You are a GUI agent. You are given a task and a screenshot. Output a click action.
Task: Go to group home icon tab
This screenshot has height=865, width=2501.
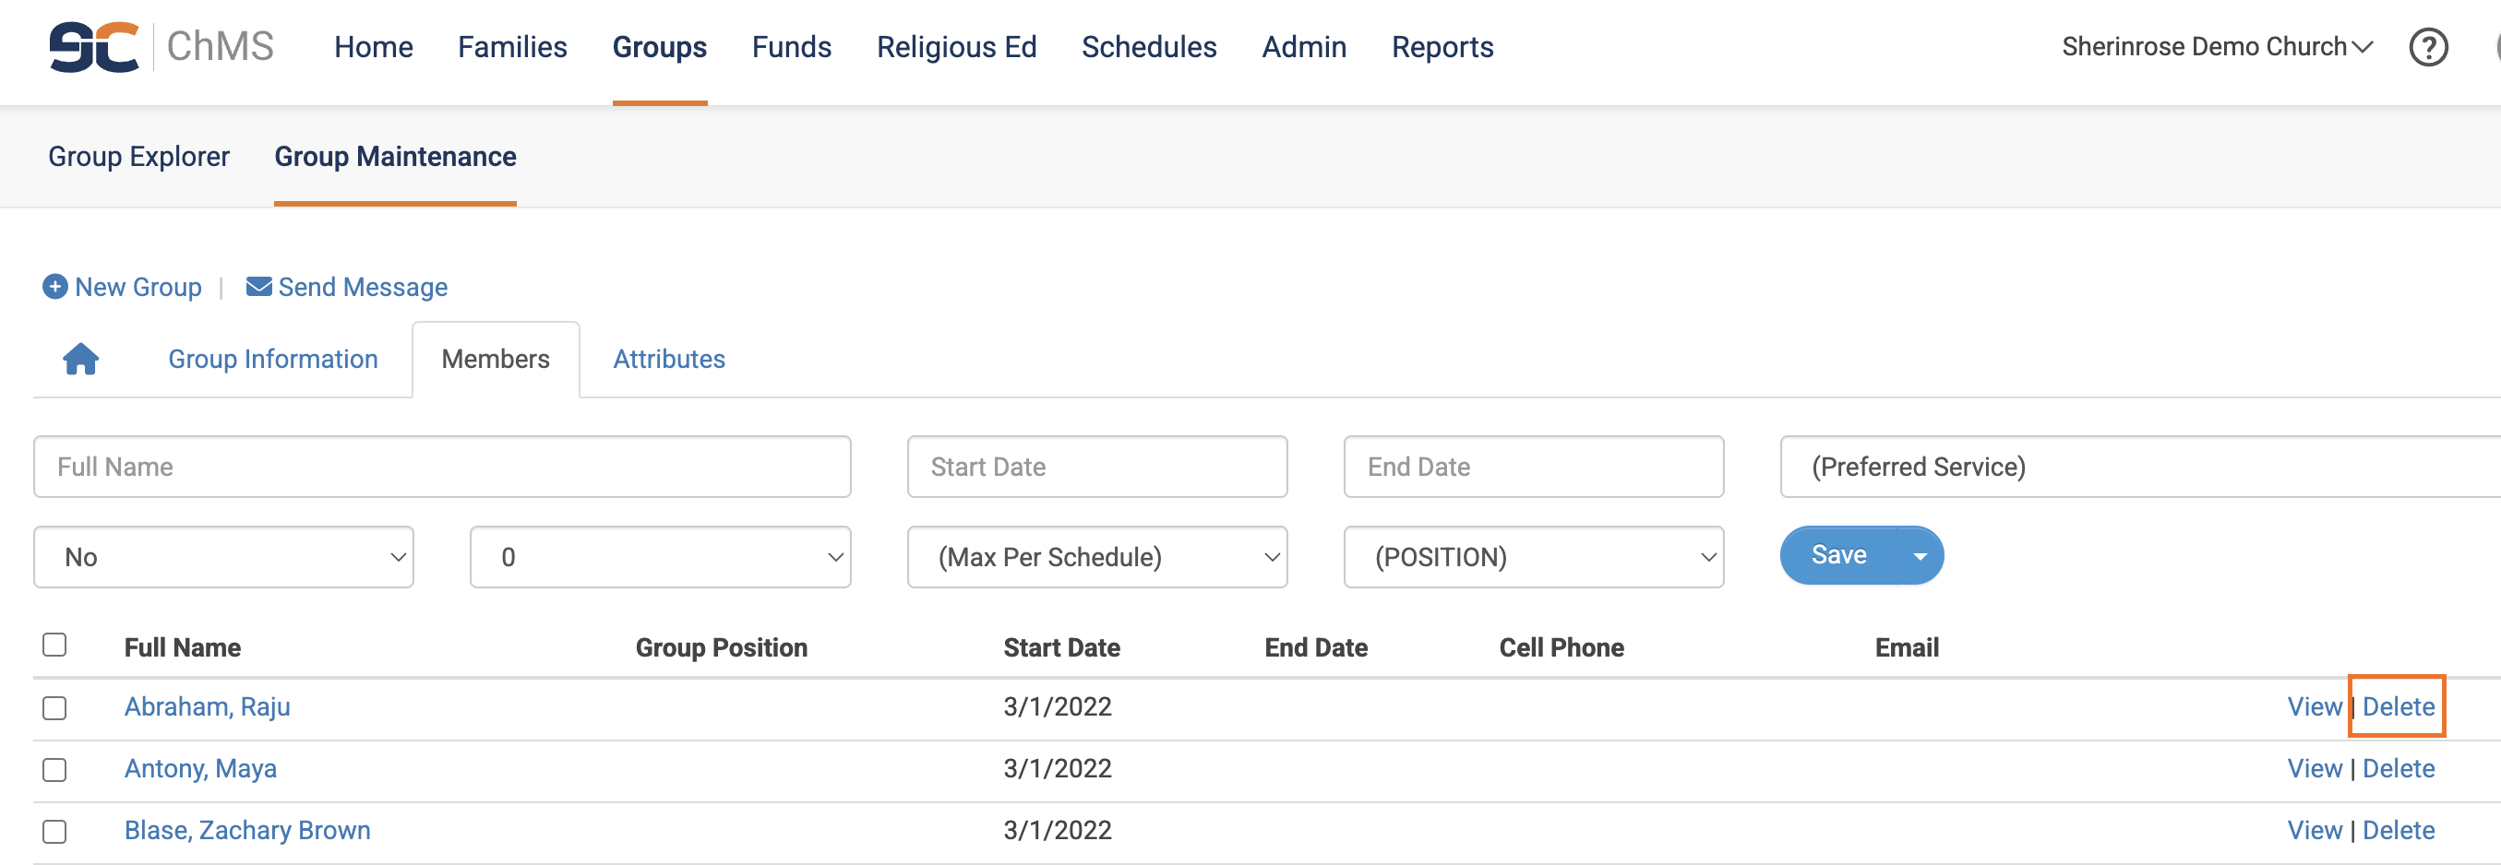80,359
